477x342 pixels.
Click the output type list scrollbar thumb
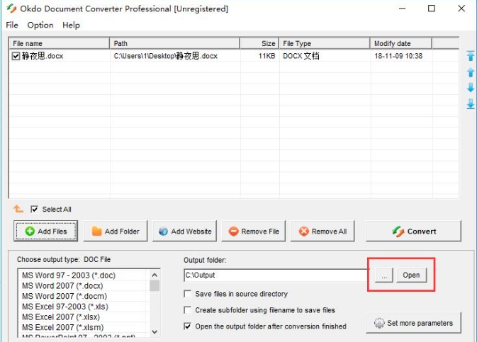155,286
